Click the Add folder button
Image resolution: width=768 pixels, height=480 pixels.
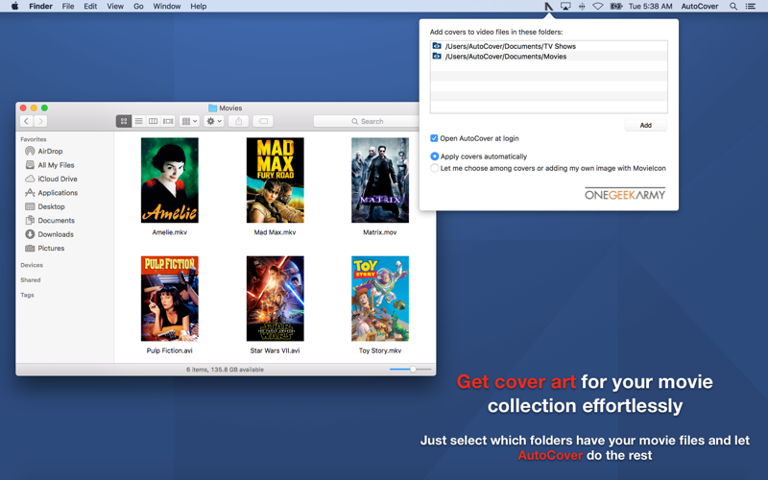coord(645,126)
